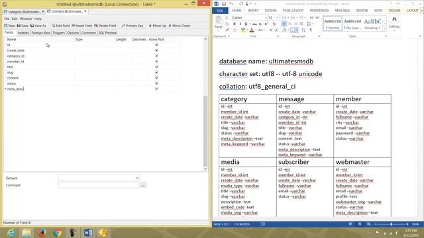The width and height of the screenshot is (424, 238).
Task: Toggle Underline in Word ribbon
Action: 246,24
